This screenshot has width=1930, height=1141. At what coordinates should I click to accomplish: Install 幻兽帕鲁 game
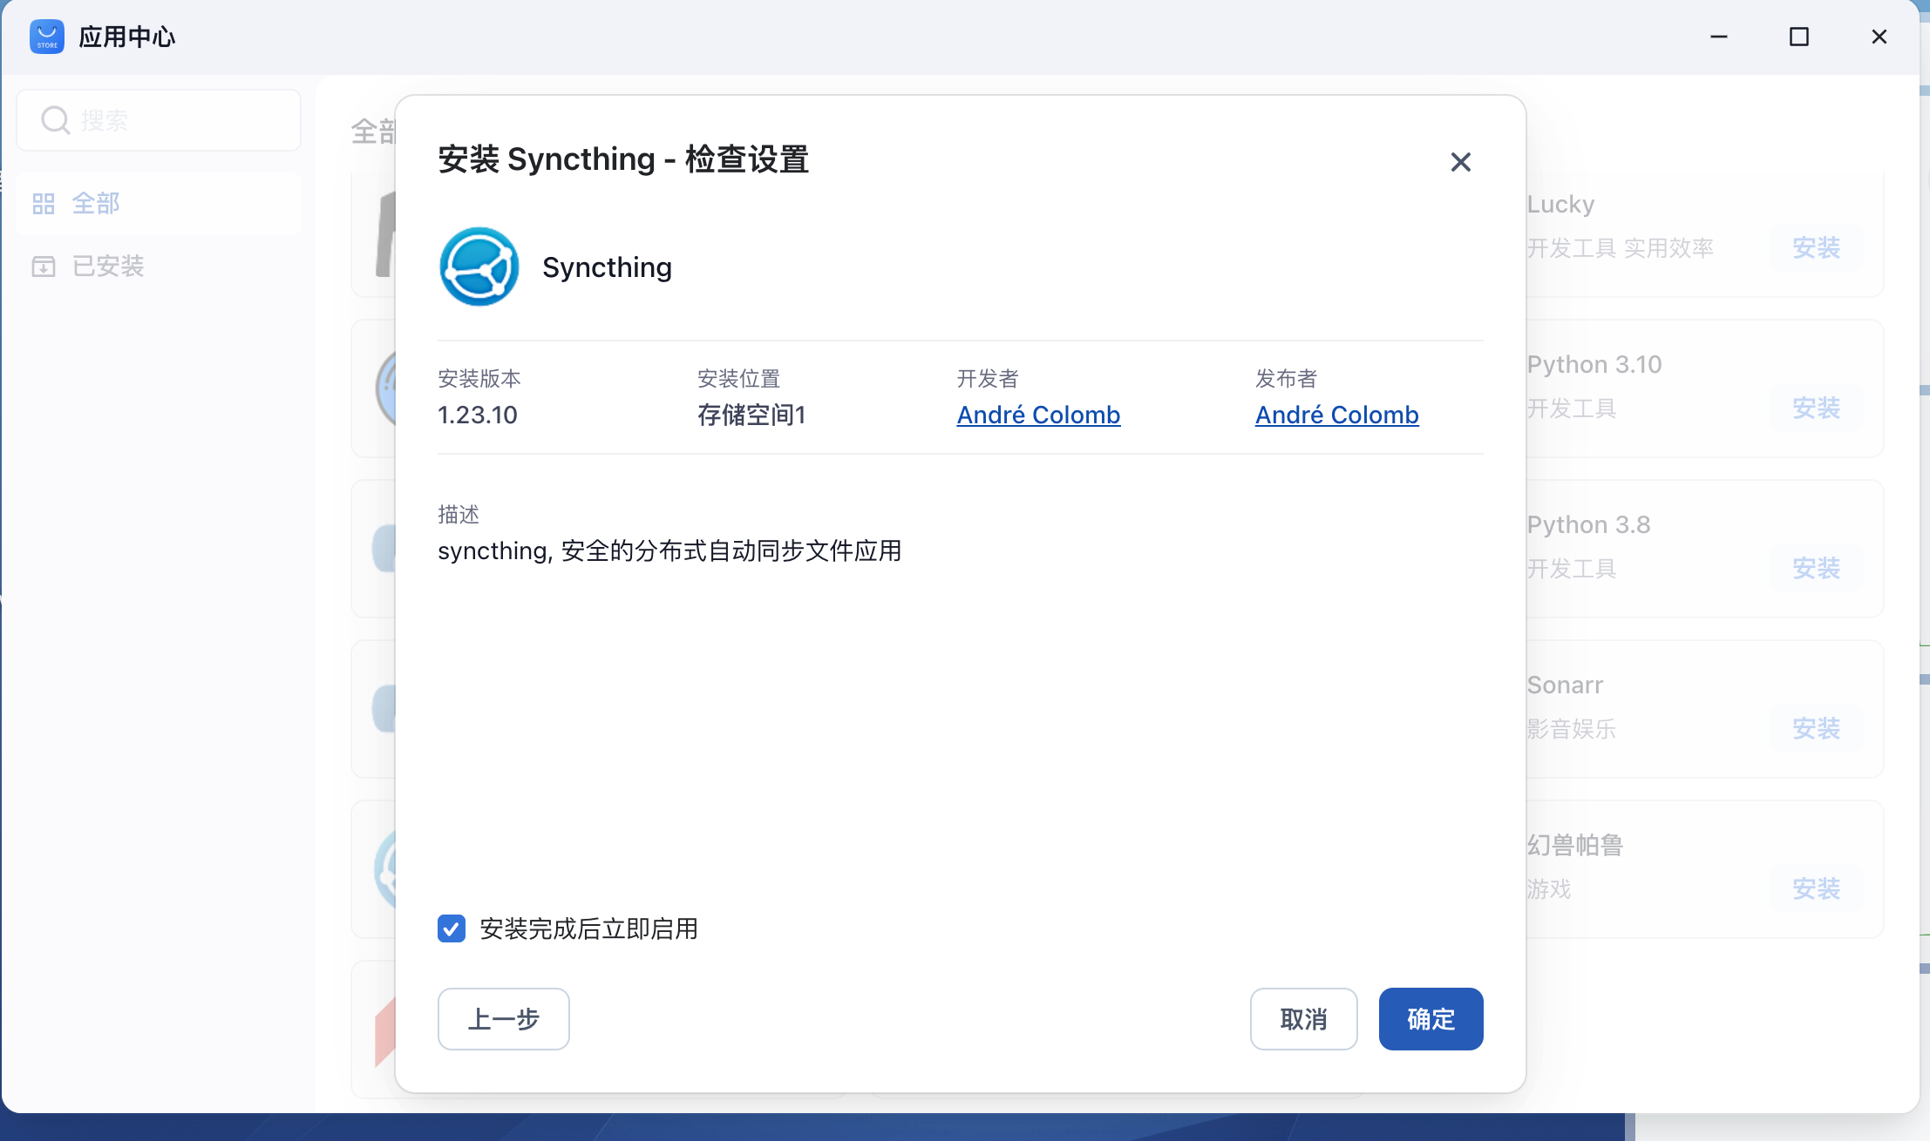coord(1816,888)
